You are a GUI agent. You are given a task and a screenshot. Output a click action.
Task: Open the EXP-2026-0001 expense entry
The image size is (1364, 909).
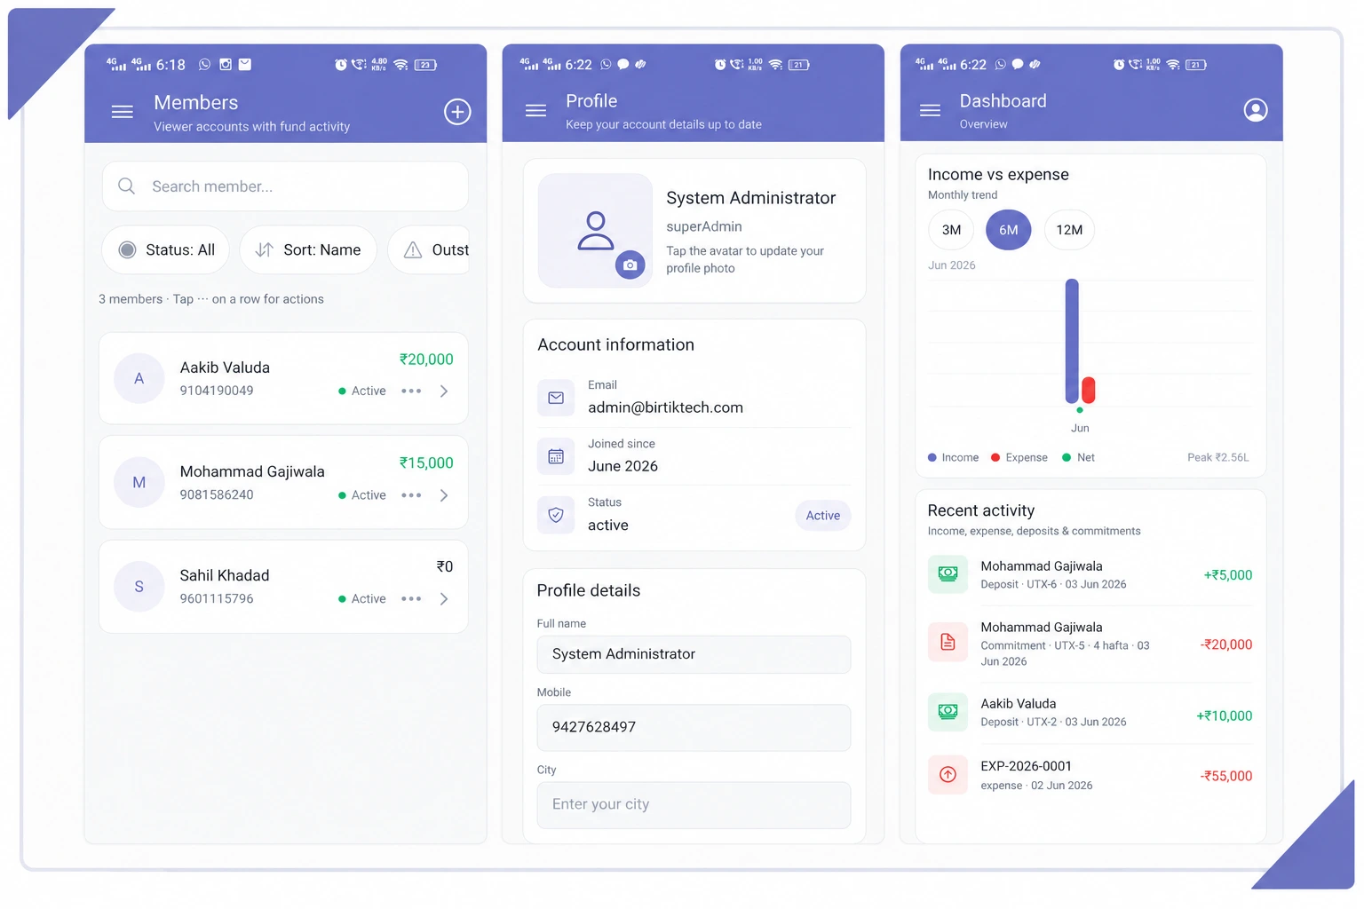pyautogui.click(x=1090, y=775)
